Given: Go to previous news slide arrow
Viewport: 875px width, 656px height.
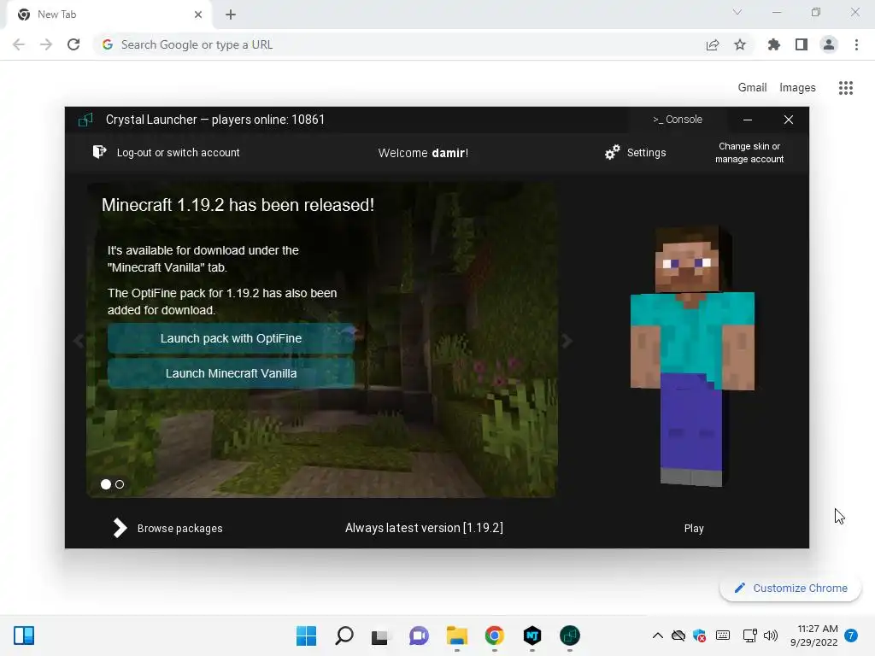Looking at the screenshot, I should click(x=79, y=341).
